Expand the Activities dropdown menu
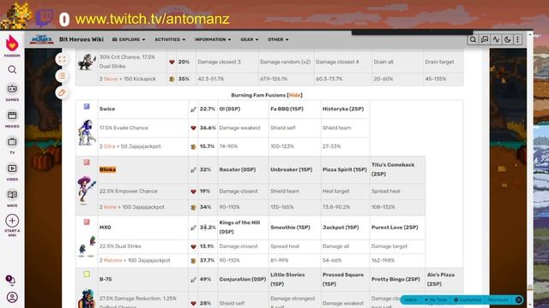 170,39
